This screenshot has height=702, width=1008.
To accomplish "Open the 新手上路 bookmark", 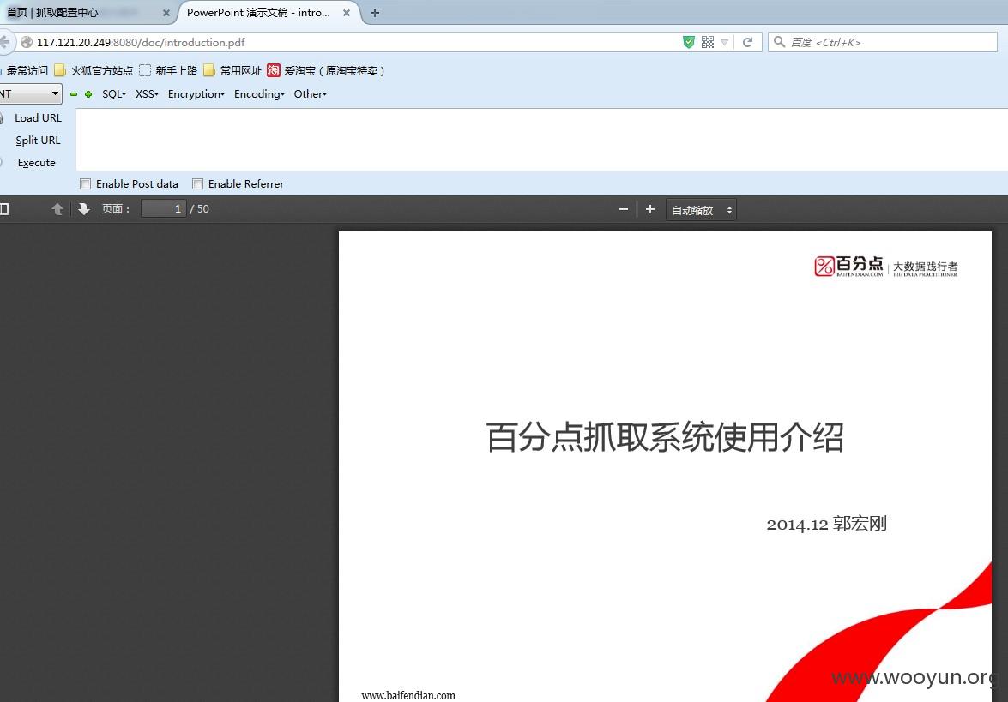I will [x=168, y=70].
